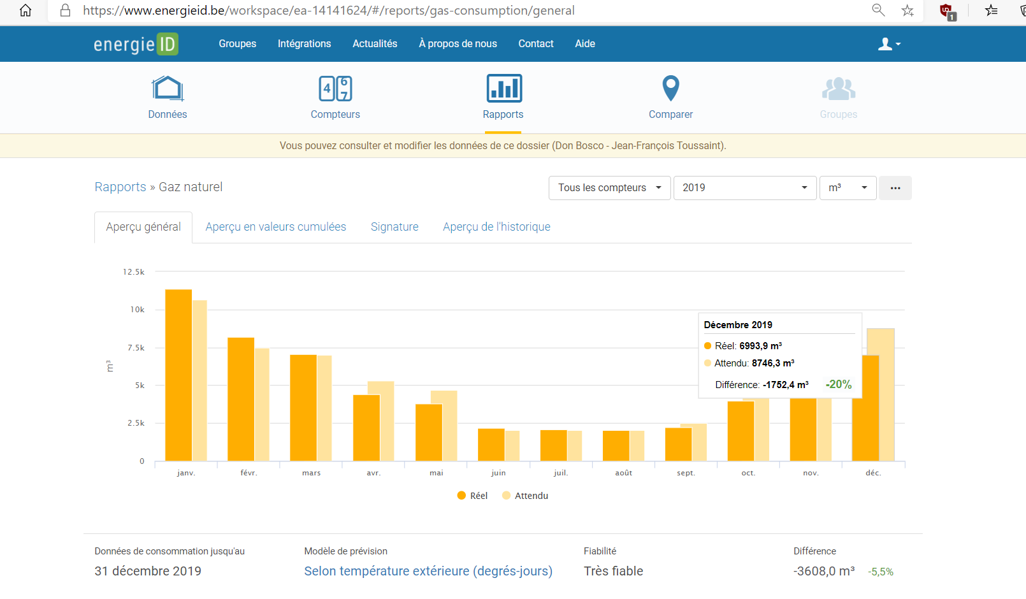The width and height of the screenshot is (1026, 599).
Task: Switch to Aperçu de l'historique tab
Action: [496, 227]
